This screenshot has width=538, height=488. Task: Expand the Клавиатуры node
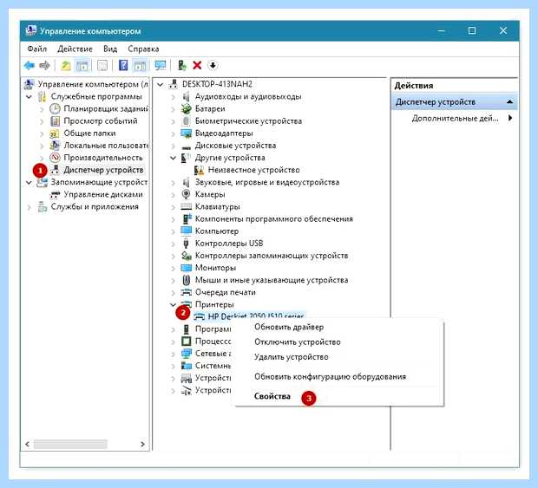[174, 207]
